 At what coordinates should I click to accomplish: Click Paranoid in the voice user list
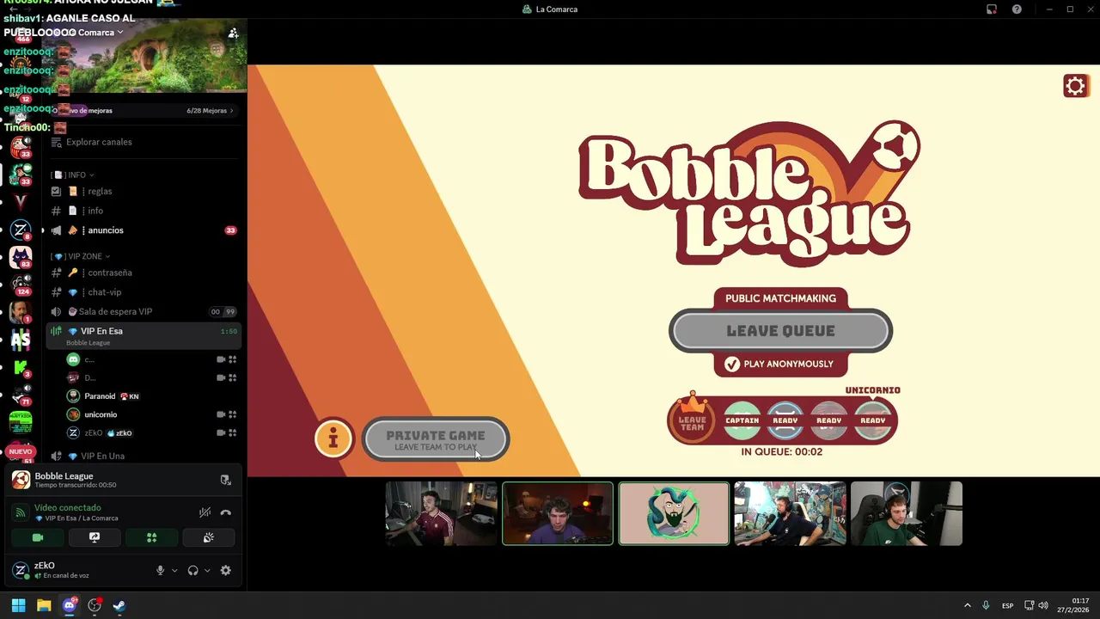coord(100,396)
